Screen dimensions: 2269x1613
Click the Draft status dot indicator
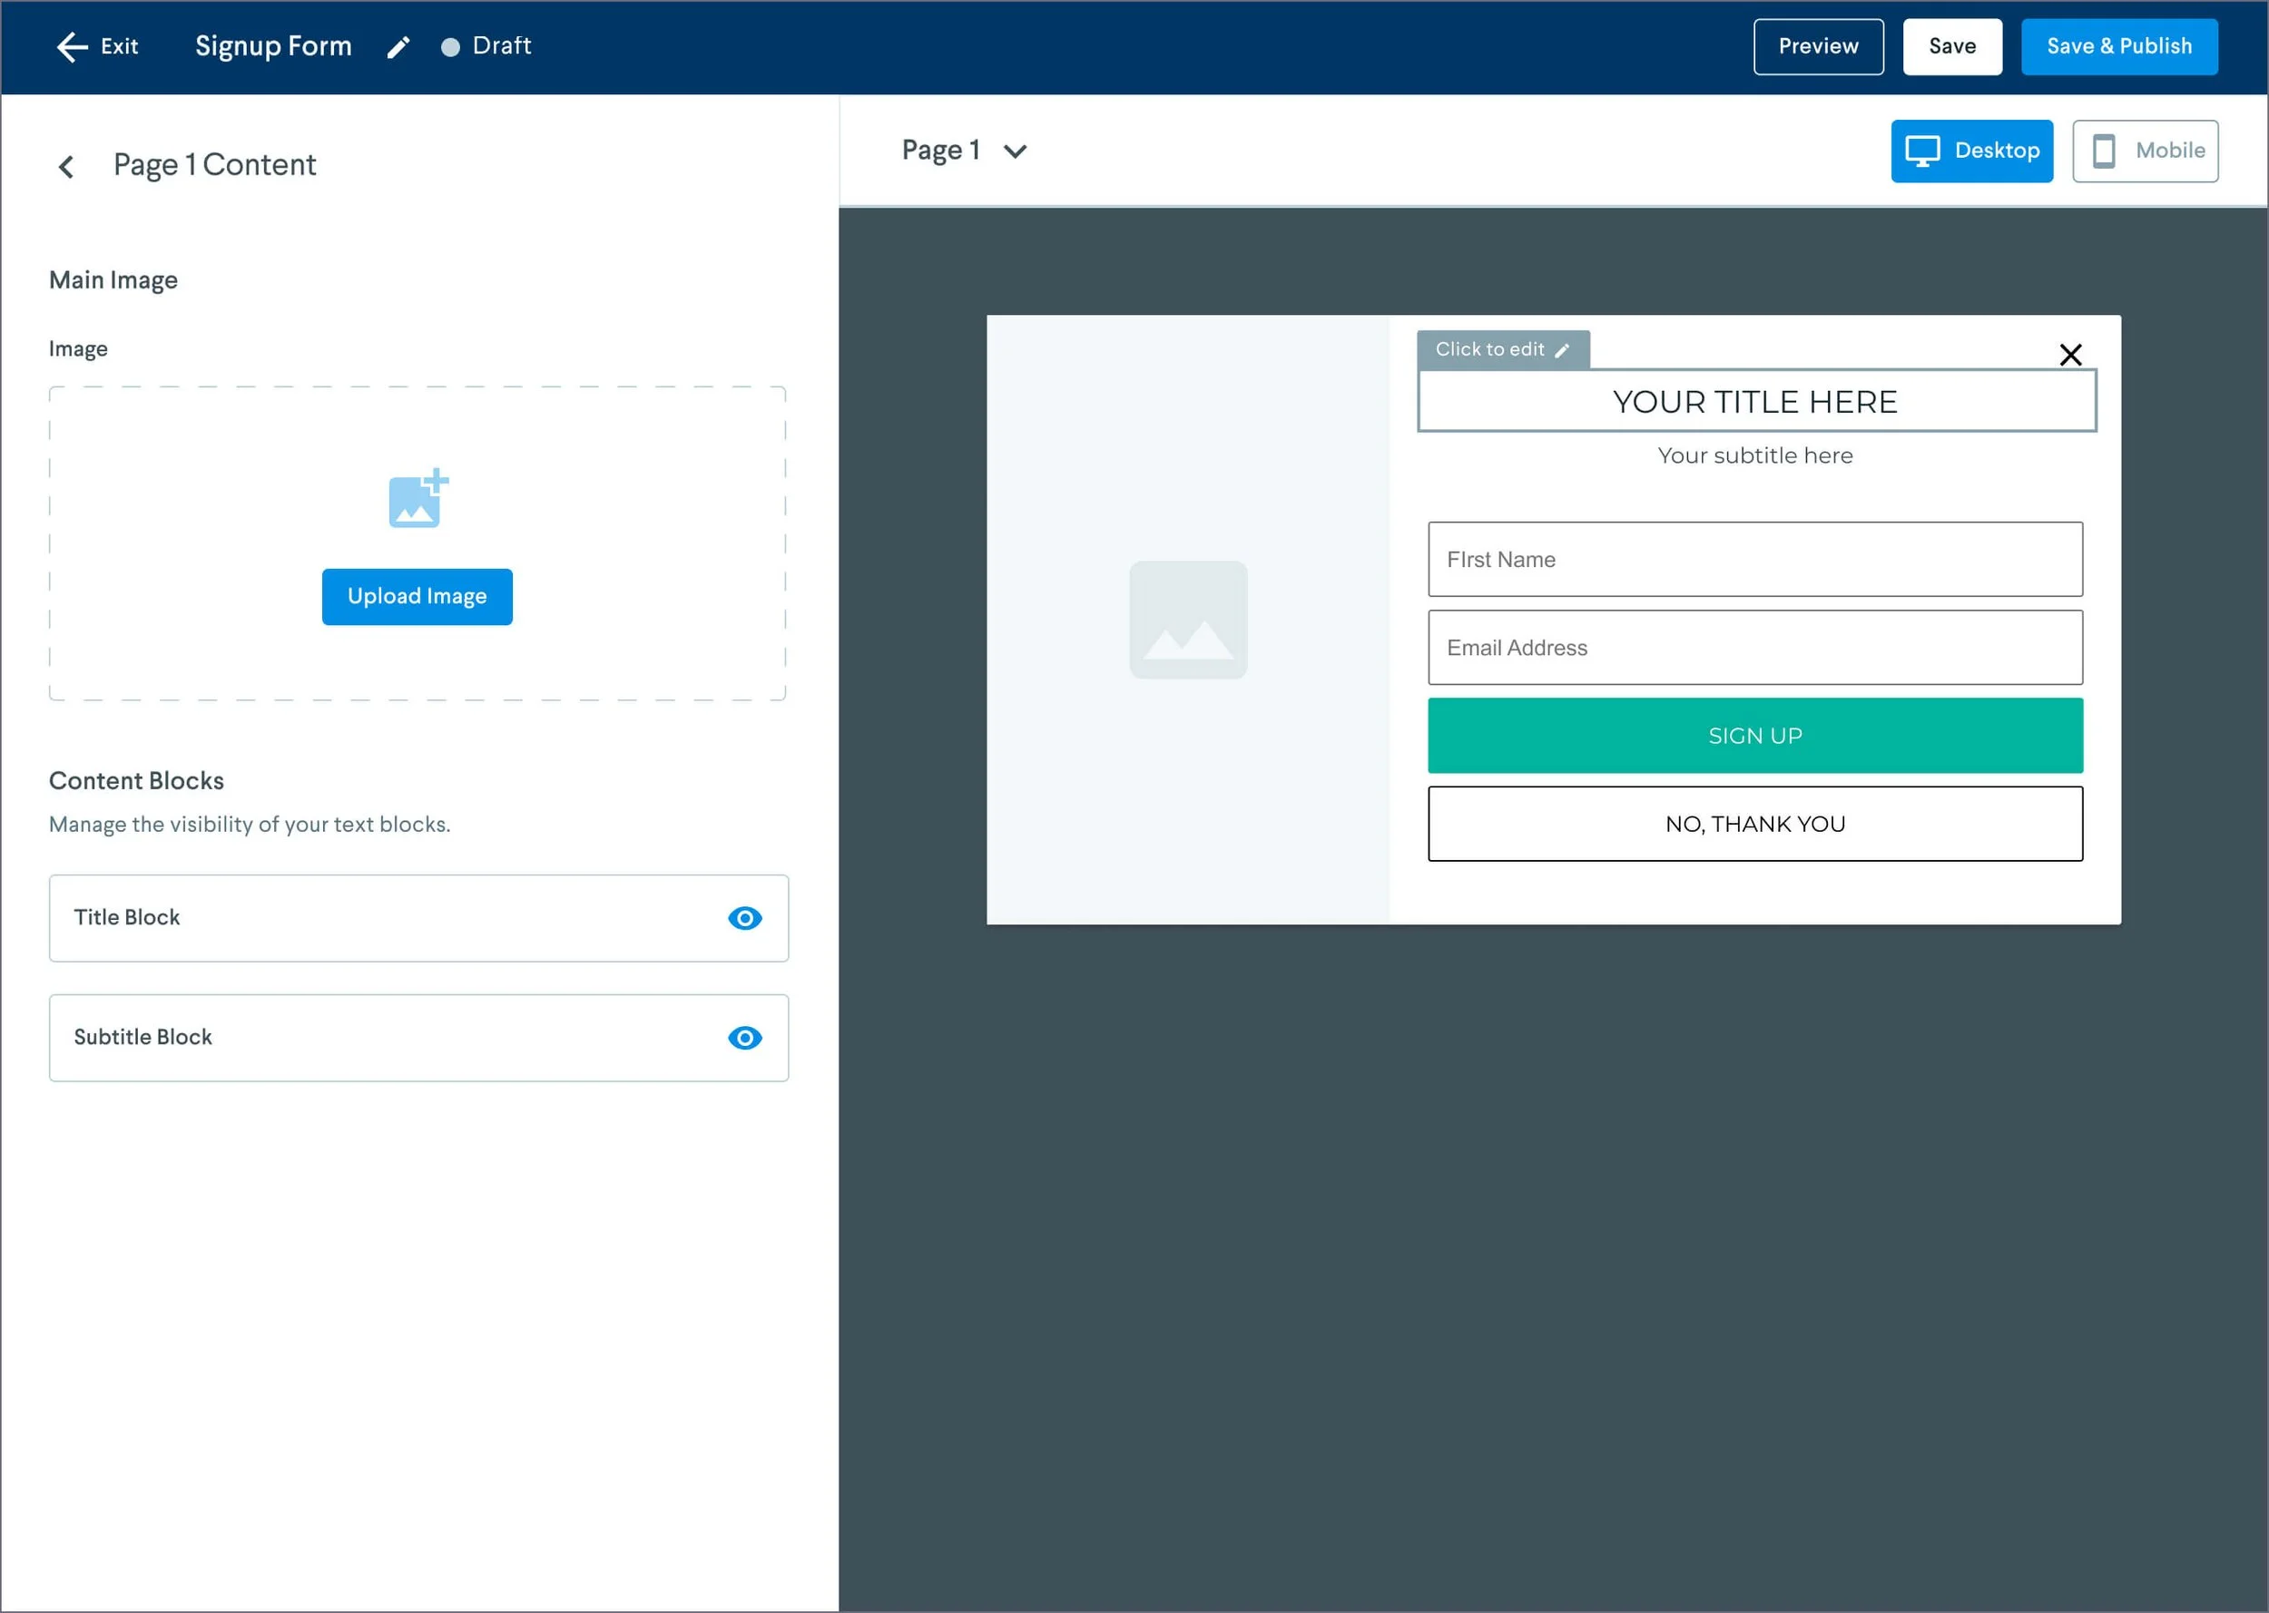(450, 46)
